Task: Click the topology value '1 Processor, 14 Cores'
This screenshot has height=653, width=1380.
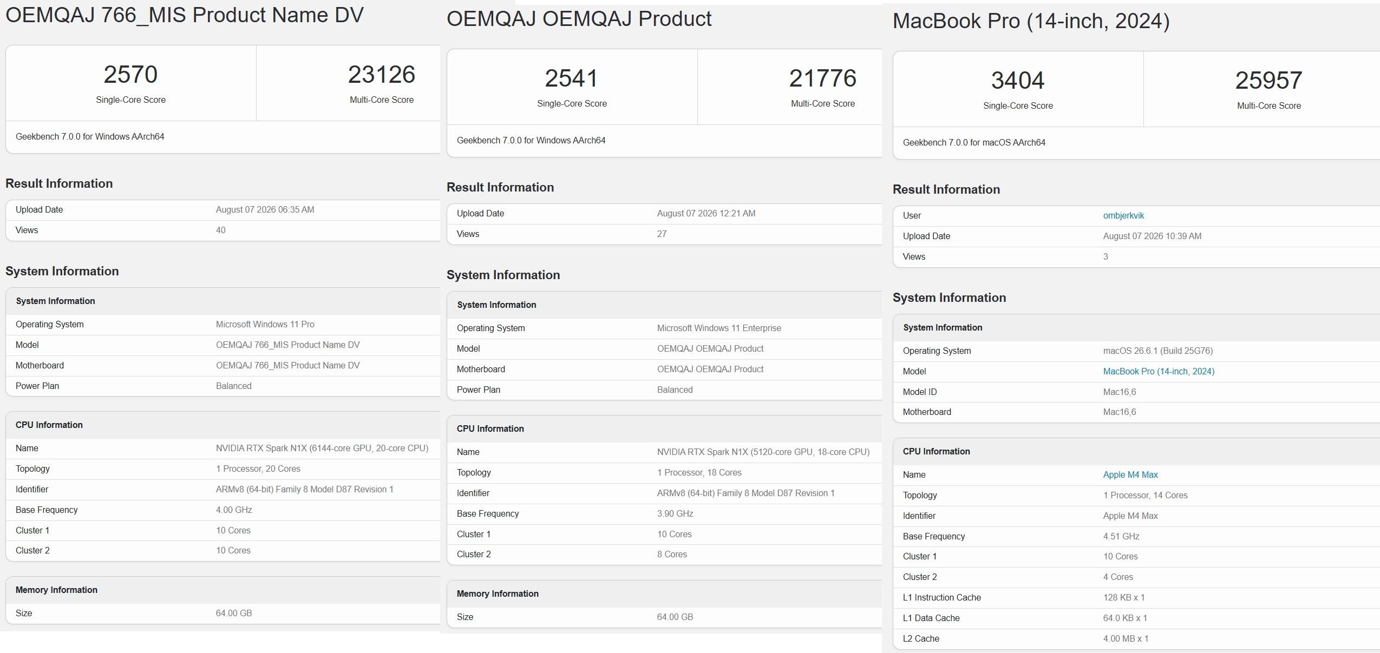Action: point(1146,495)
